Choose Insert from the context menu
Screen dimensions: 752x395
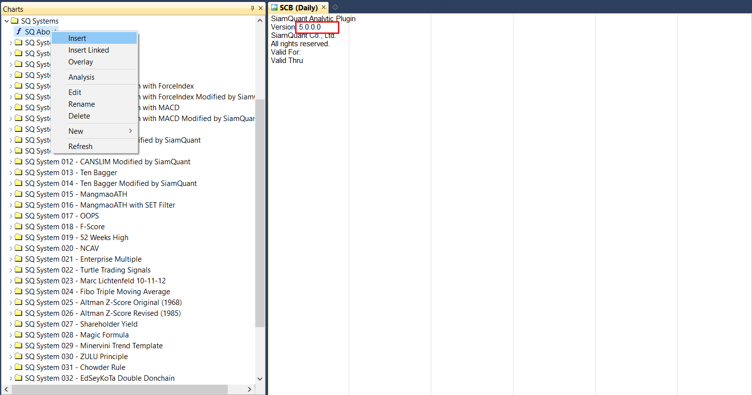click(77, 38)
